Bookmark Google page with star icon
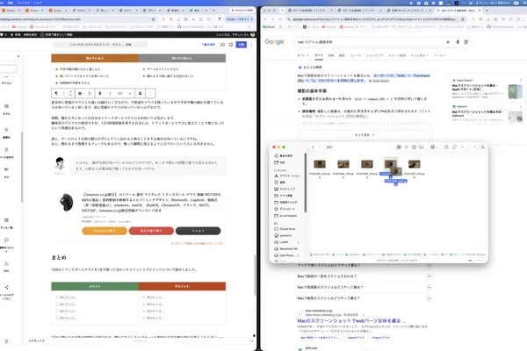 (x=463, y=19)
